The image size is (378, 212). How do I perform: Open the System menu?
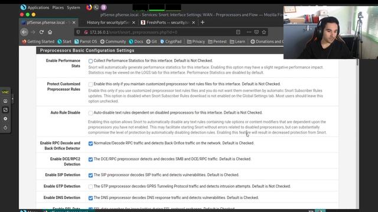tap(73, 8)
